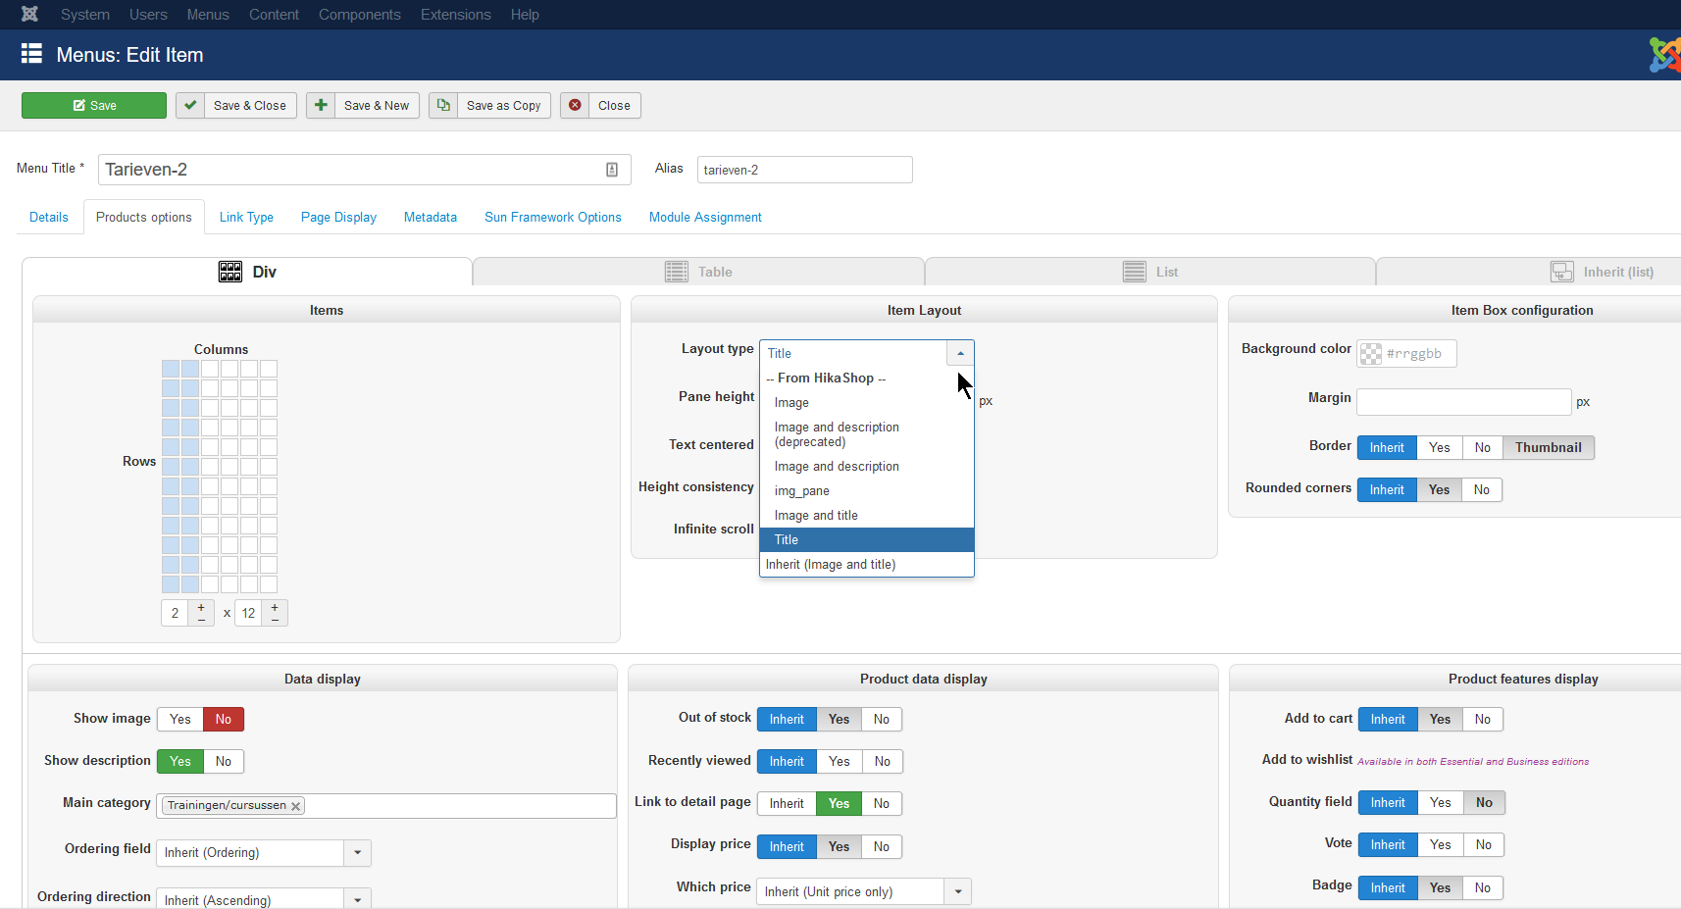Click the Save as Copy button

(490, 106)
